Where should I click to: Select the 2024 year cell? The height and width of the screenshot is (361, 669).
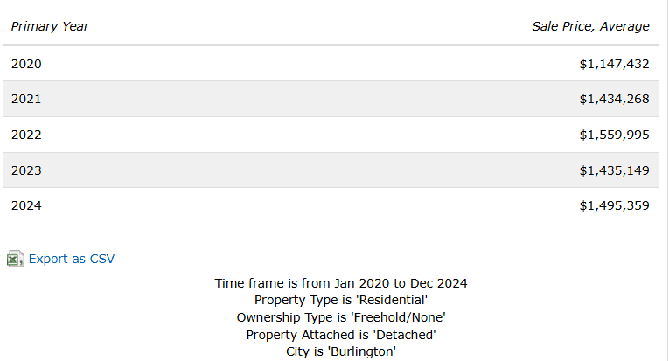coord(26,205)
